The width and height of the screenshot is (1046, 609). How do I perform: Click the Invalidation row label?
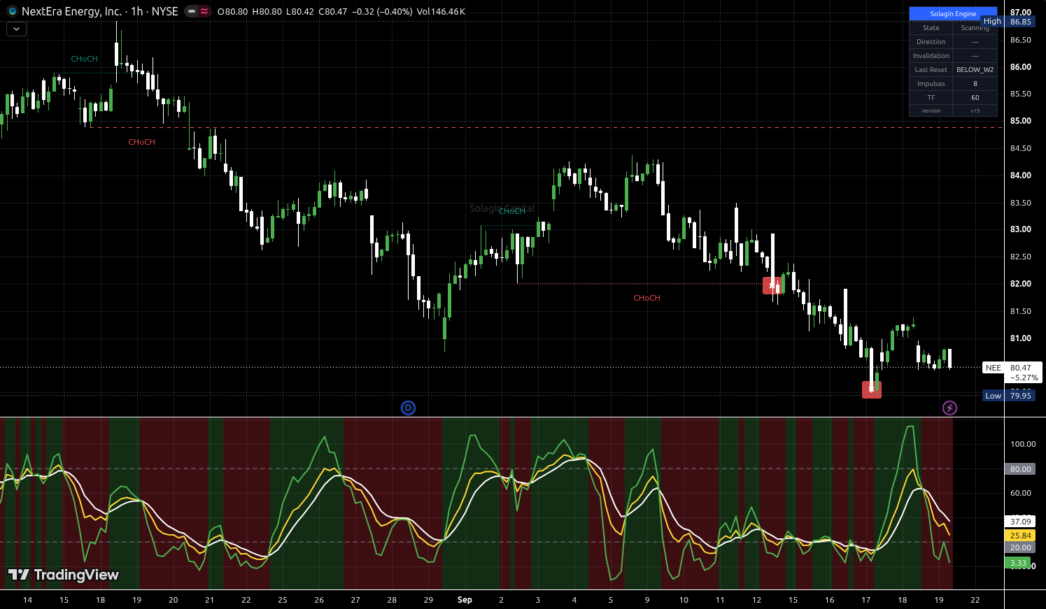click(931, 56)
